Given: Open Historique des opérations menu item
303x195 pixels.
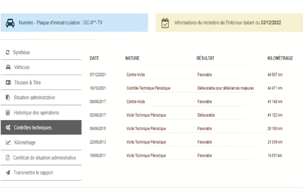Looking at the screenshot, I should click(x=36, y=113).
